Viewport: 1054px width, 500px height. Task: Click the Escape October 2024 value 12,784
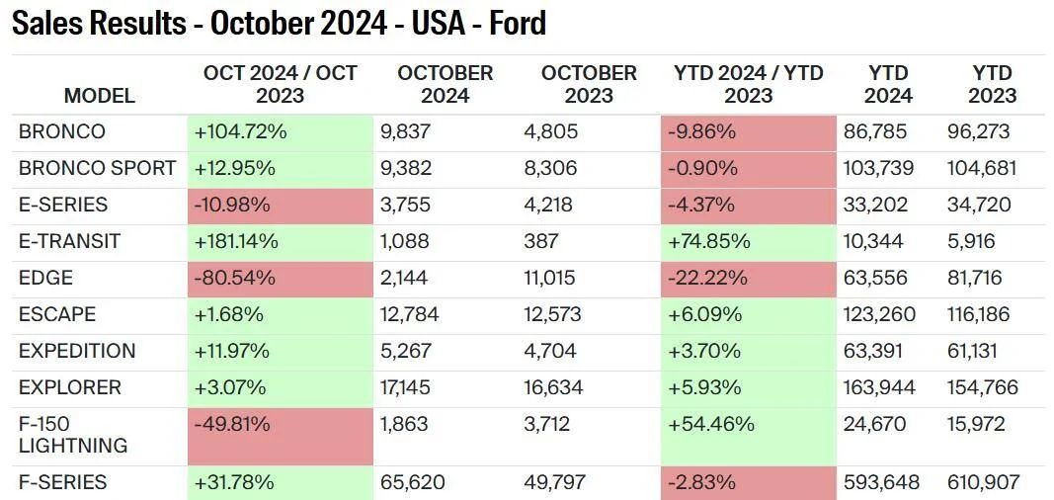click(x=409, y=314)
